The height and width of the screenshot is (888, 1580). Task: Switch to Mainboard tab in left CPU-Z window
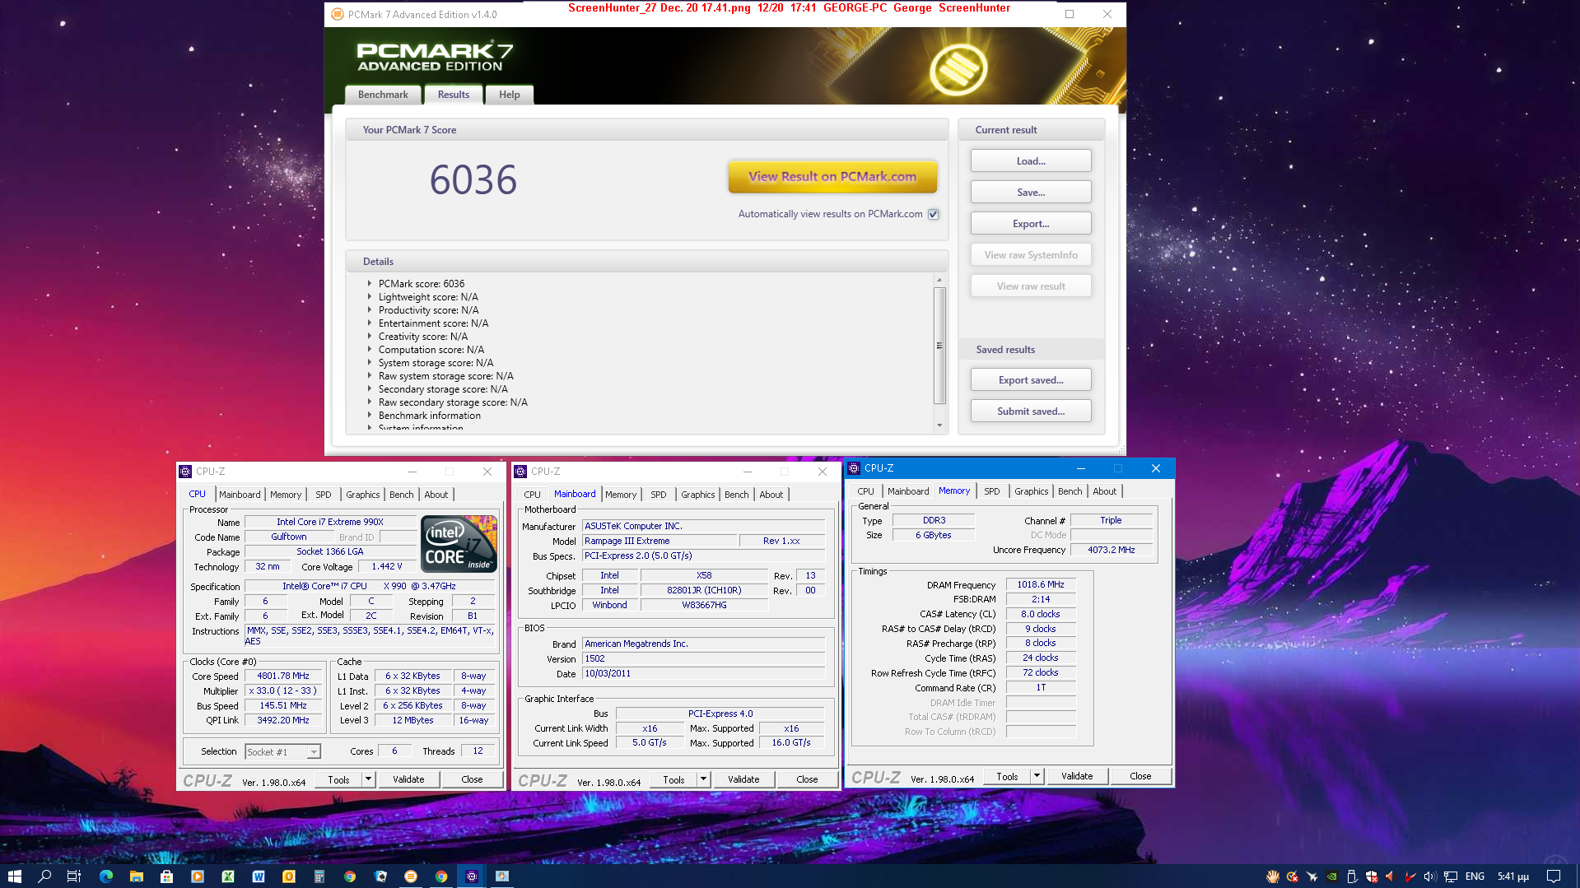(240, 495)
